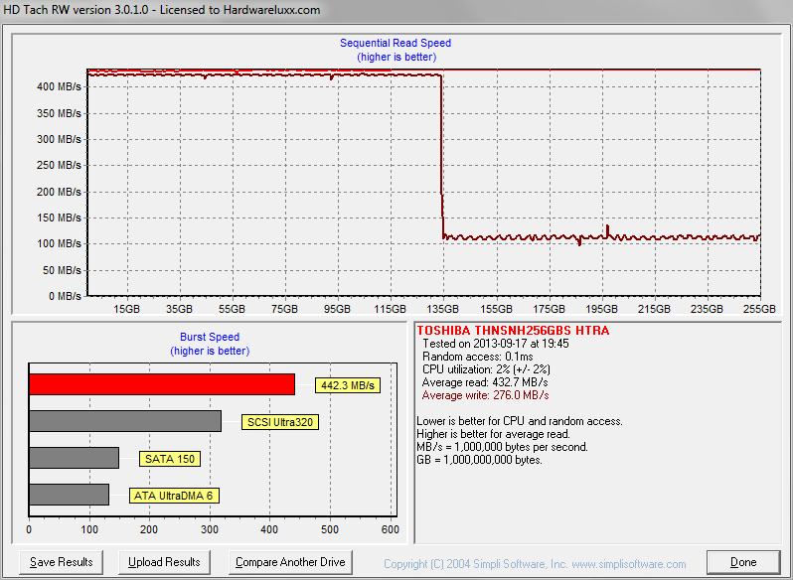Choose Compare Another Drive
The height and width of the screenshot is (580, 793).
[x=290, y=562]
